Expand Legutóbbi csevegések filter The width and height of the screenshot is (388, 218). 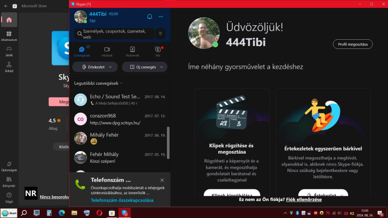pyautogui.click(x=98, y=83)
